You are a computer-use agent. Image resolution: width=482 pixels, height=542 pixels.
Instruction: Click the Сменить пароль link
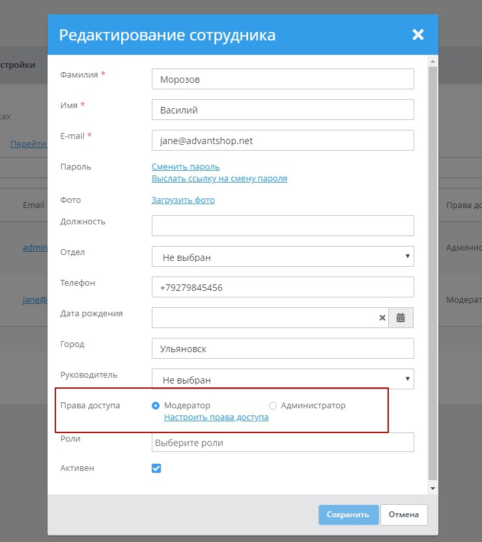point(186,167)
